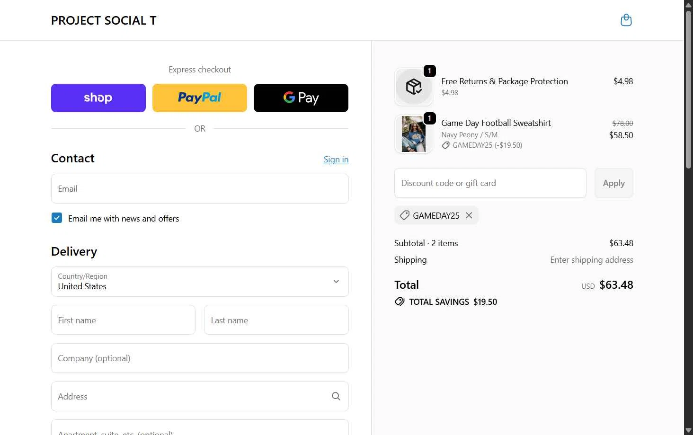Screen dimensions: 693x435
Task: Checkout with Google Pay button
Action: (x=301, y=98)
